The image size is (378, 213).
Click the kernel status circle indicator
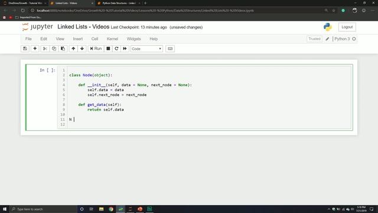354,39
